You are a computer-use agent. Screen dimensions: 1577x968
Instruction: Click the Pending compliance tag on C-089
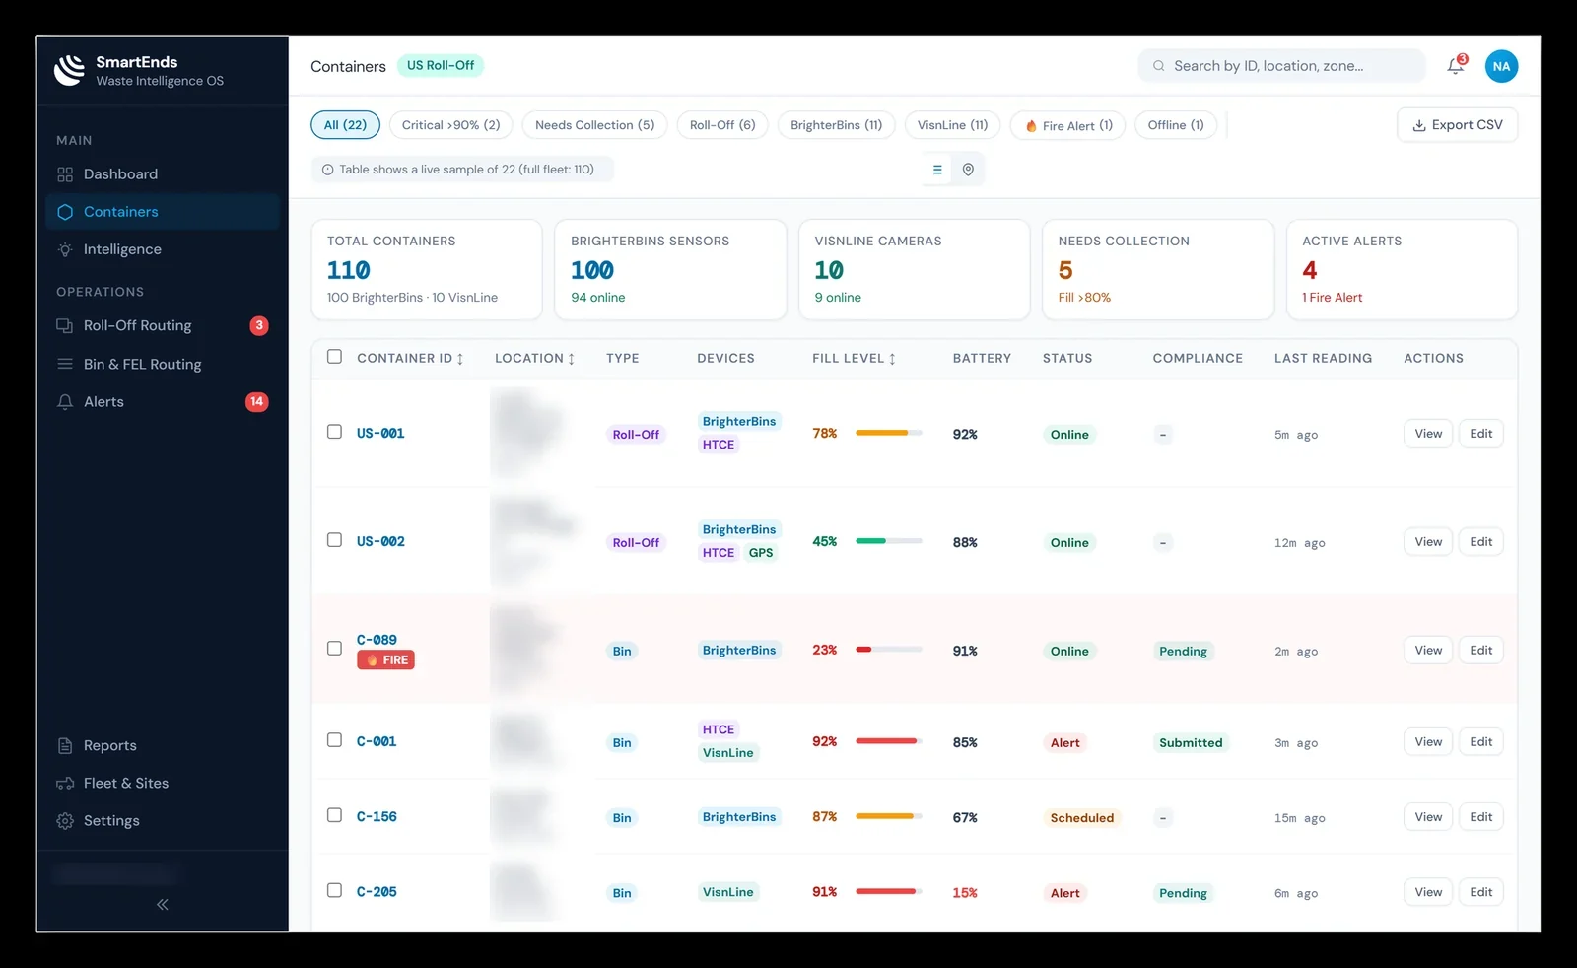(x=1183, y=652)
